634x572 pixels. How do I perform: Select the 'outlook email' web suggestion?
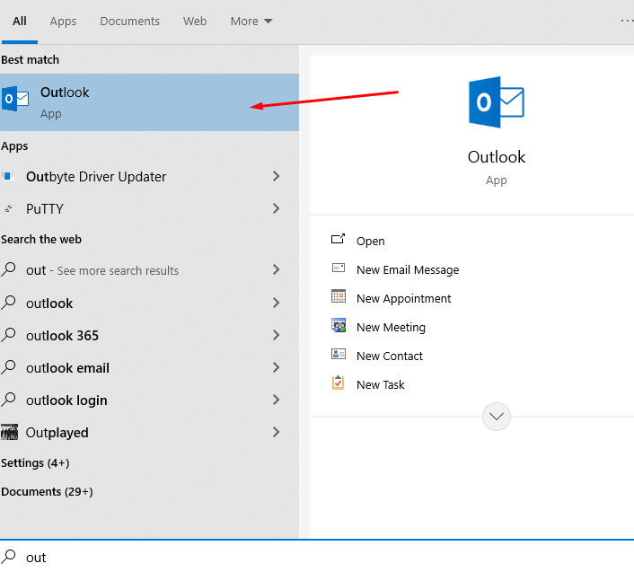[149, 367]
